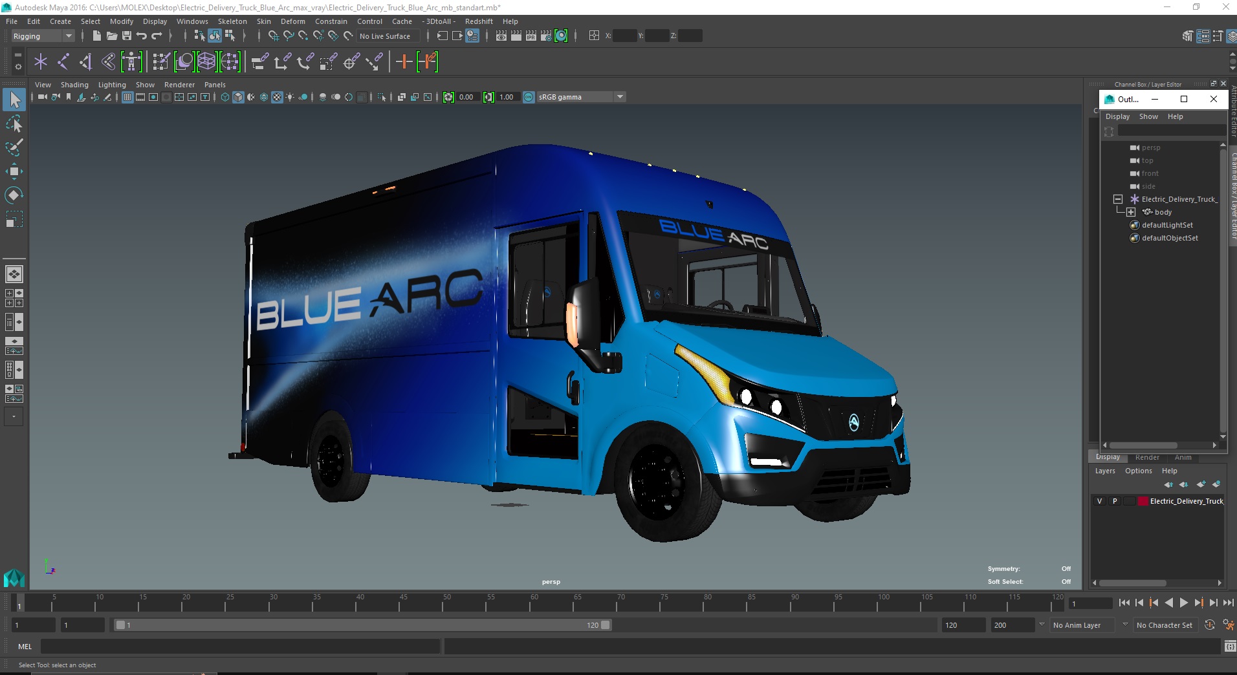1237x675 pixels.
Task: Click the MEL command language label
Action: pyautogui.click(x=25, y=647)
